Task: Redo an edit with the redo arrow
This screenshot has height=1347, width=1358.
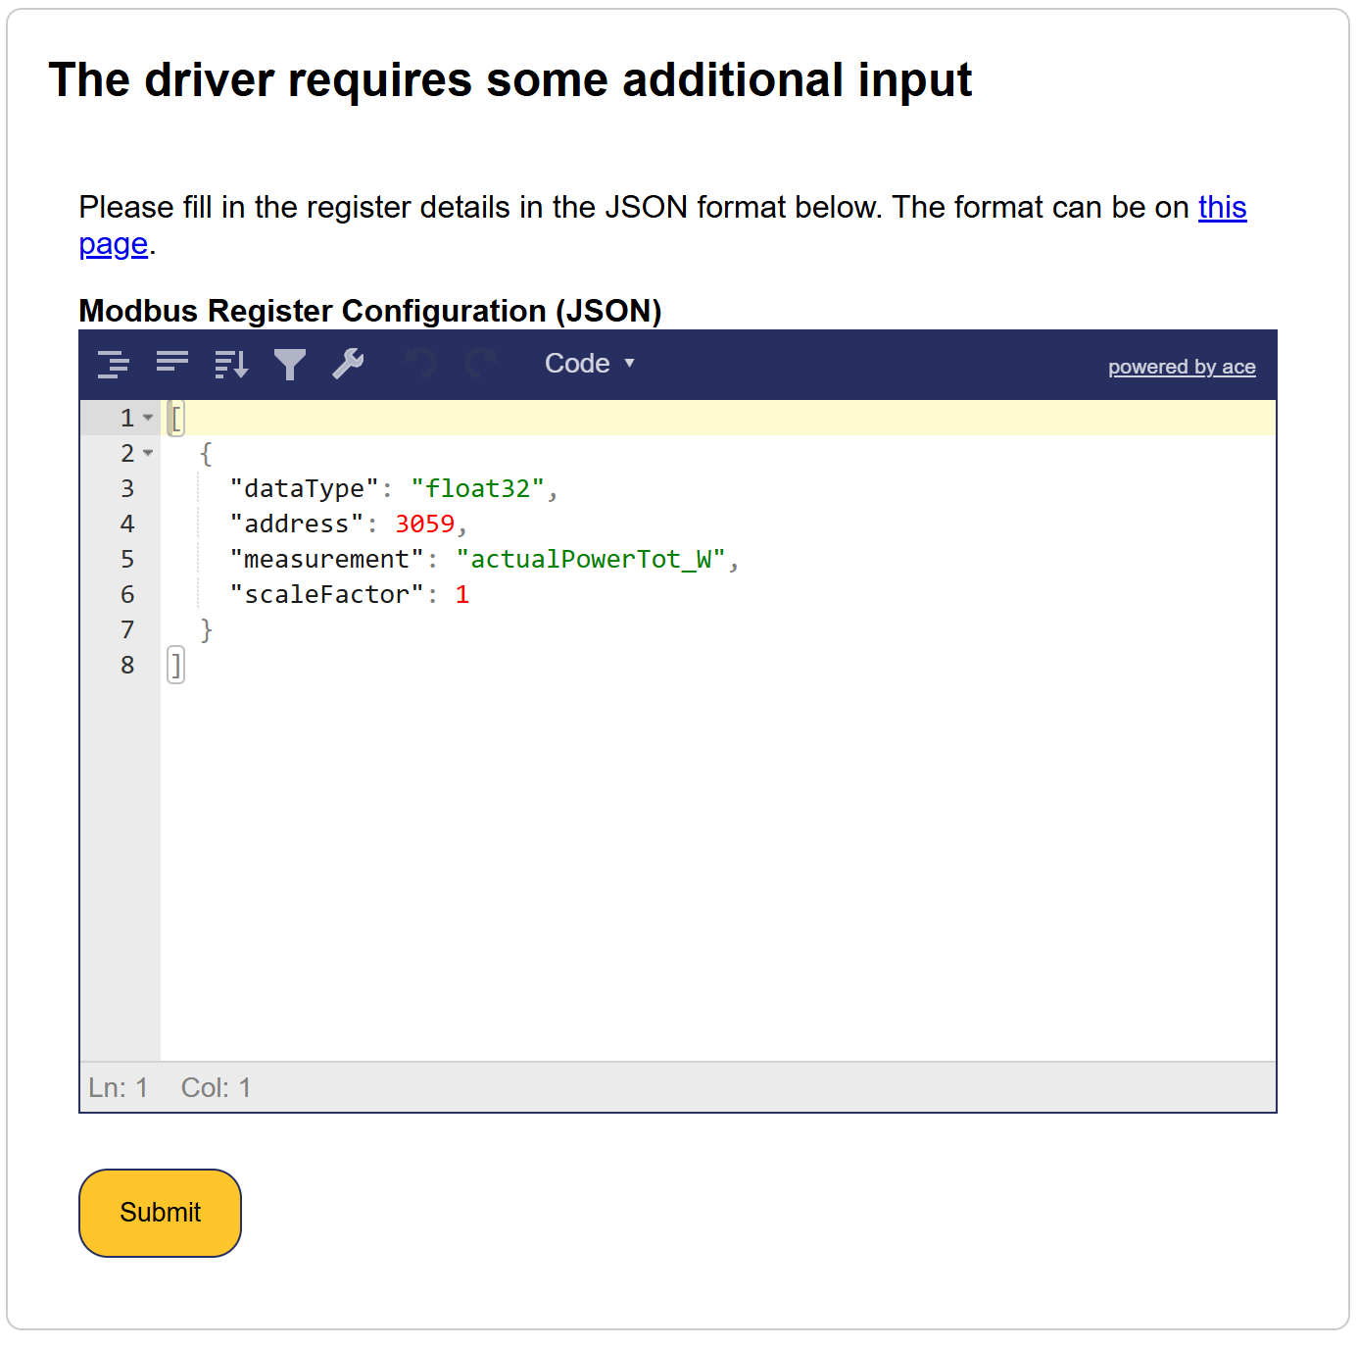Action: 479,364
